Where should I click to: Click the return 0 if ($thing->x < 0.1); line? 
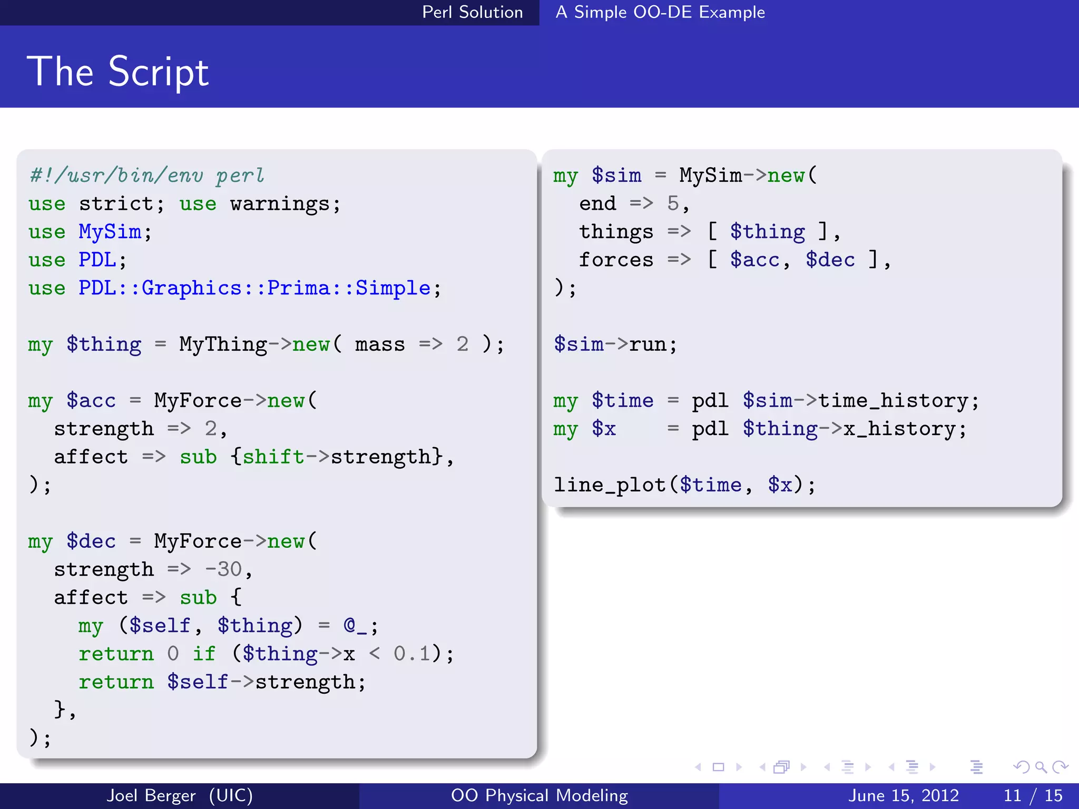pos(267,654)
